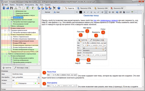The height and width of the screenshot is (91, 145).
Task: Insert hyperlink globe icon in editor toolbar
Action: [117, 12]
